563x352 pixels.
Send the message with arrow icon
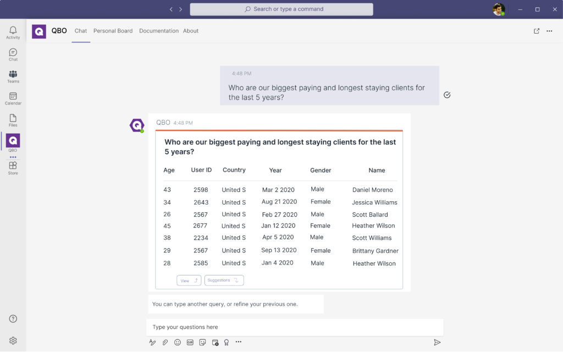437,342
